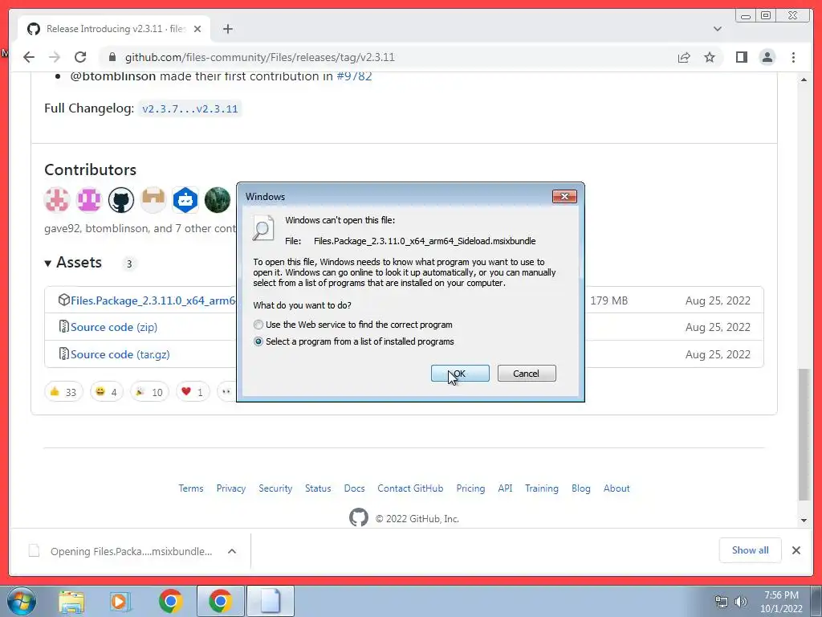
Task: Click the Opening Files.Packa...msixbundle download item
Action: click(131, 551)
